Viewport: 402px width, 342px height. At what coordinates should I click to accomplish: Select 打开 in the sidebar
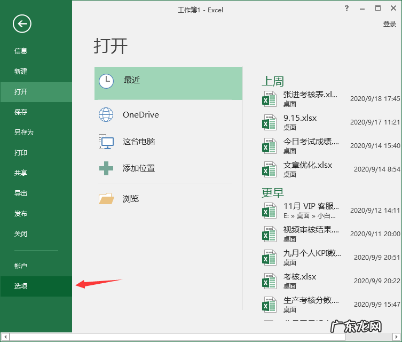36,92
